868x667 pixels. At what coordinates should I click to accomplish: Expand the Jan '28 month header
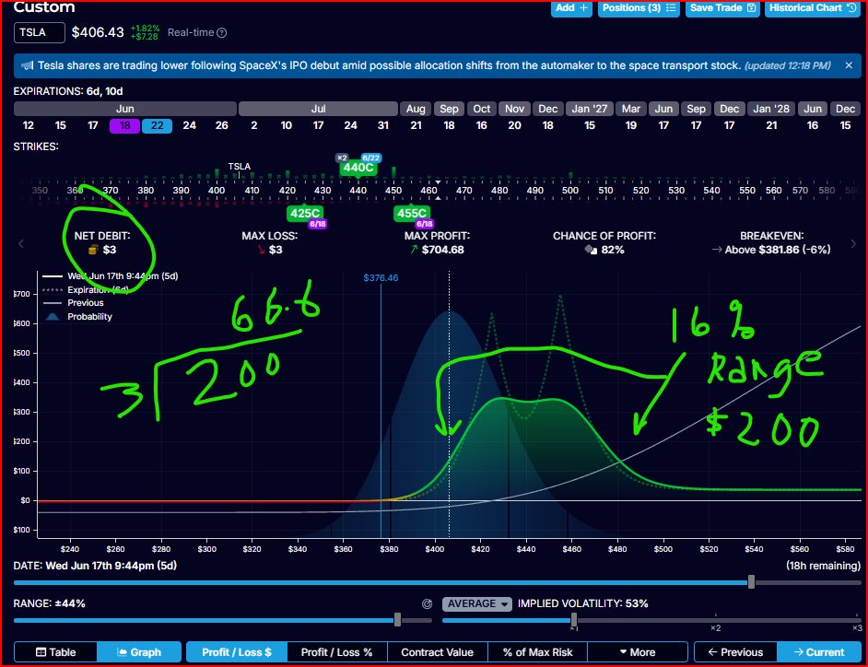(x=771, y=109)
